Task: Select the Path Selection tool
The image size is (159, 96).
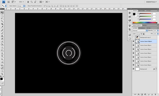Action: coord(2,59)
